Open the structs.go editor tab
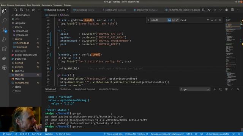The height and width of the screenshot is (136, 243). tap(84, 10)
